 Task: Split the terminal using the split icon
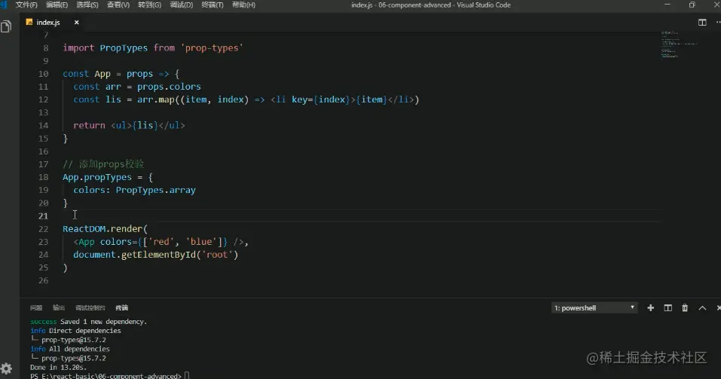668,307
